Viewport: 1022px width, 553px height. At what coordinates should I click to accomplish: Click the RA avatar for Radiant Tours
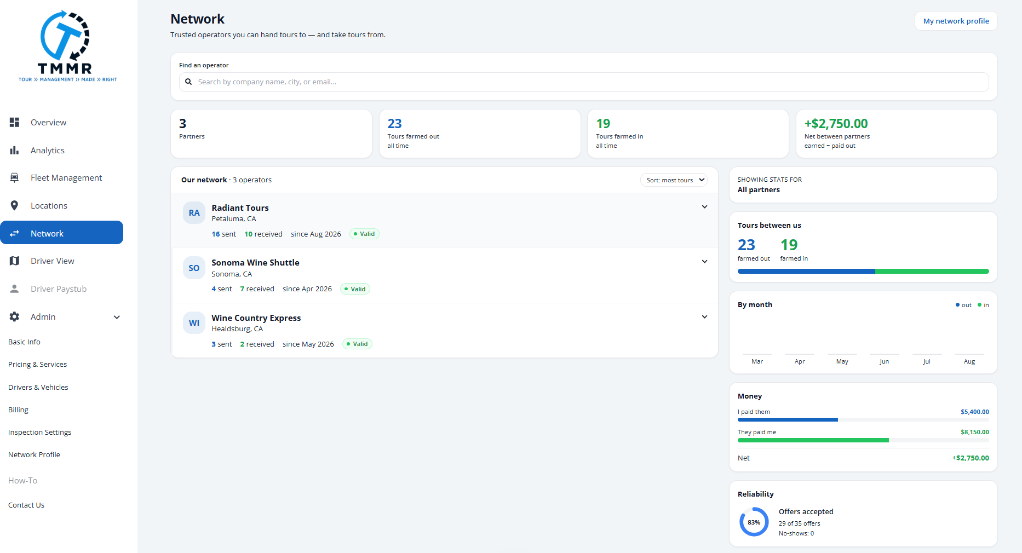194,212
